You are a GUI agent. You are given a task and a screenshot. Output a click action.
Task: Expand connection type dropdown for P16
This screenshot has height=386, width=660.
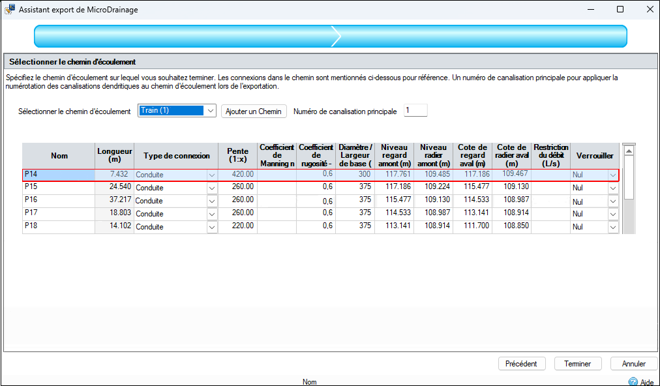click(x=212, y=201)
